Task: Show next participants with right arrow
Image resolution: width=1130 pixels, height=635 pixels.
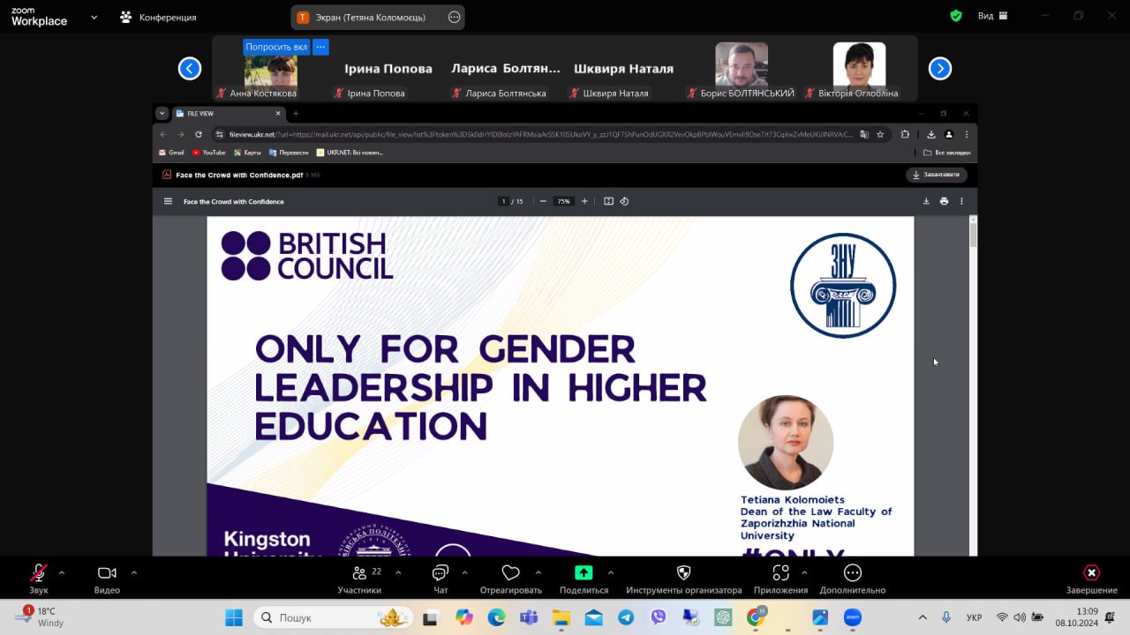Action: coord(940,68)
